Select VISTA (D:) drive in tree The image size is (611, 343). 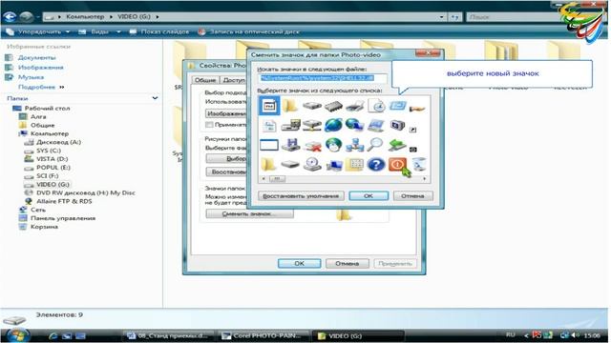click(52, 159)
